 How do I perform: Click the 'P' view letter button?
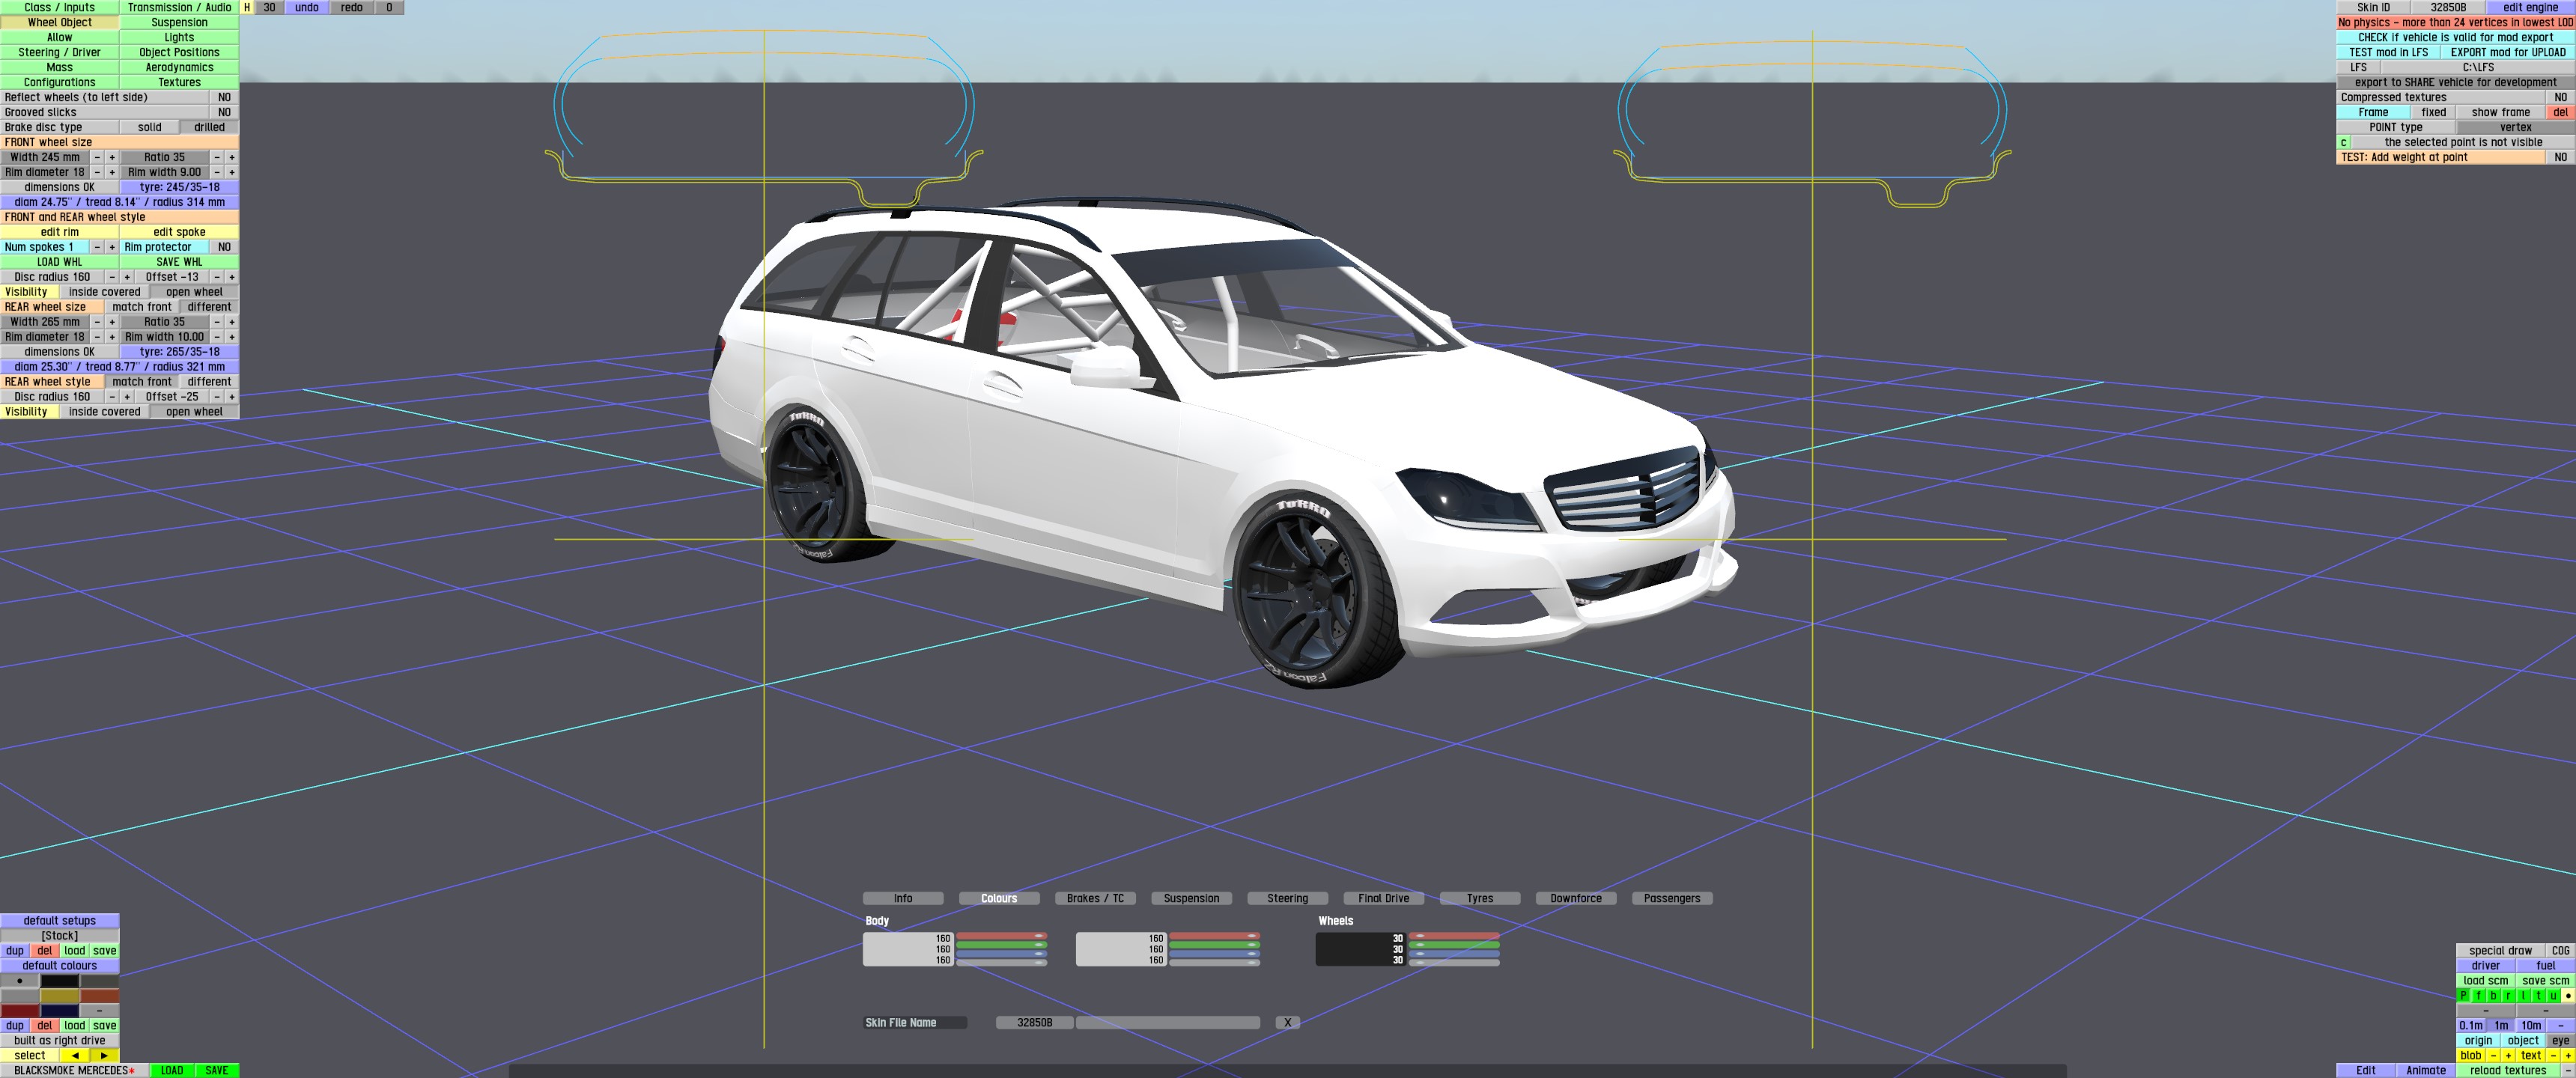(2464, 996)
